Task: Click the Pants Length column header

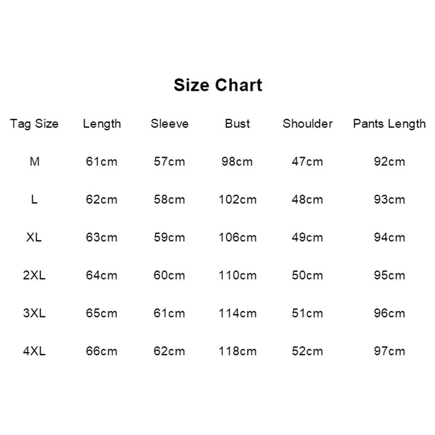Action: (389, 124)
